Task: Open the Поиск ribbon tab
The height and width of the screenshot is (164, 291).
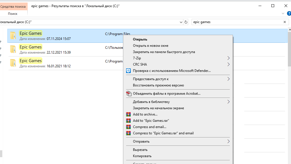Action: (13, 14)
